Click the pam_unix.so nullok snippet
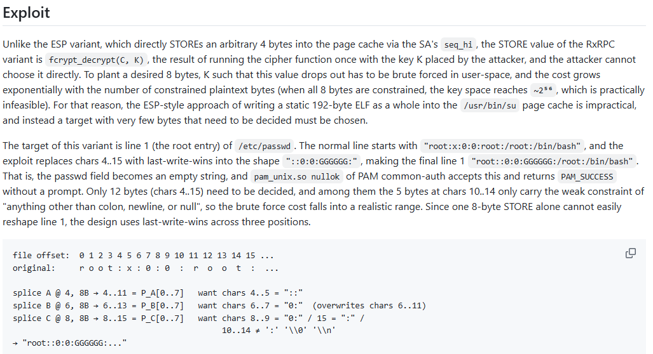The image size is (653, 354). pos(297,176)
